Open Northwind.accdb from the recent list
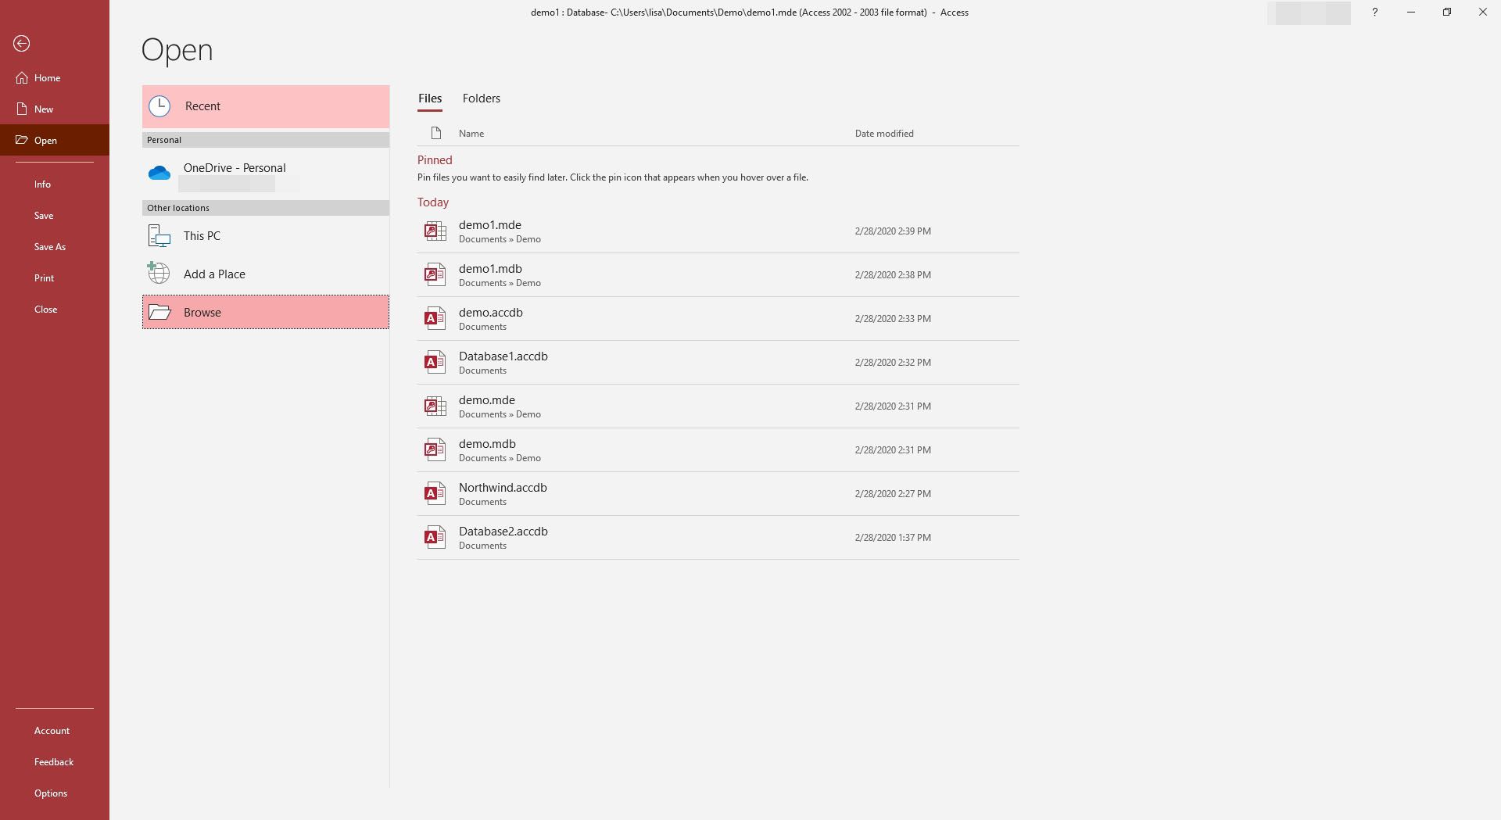The image size is (1501, 820). [x=718, y=494]
